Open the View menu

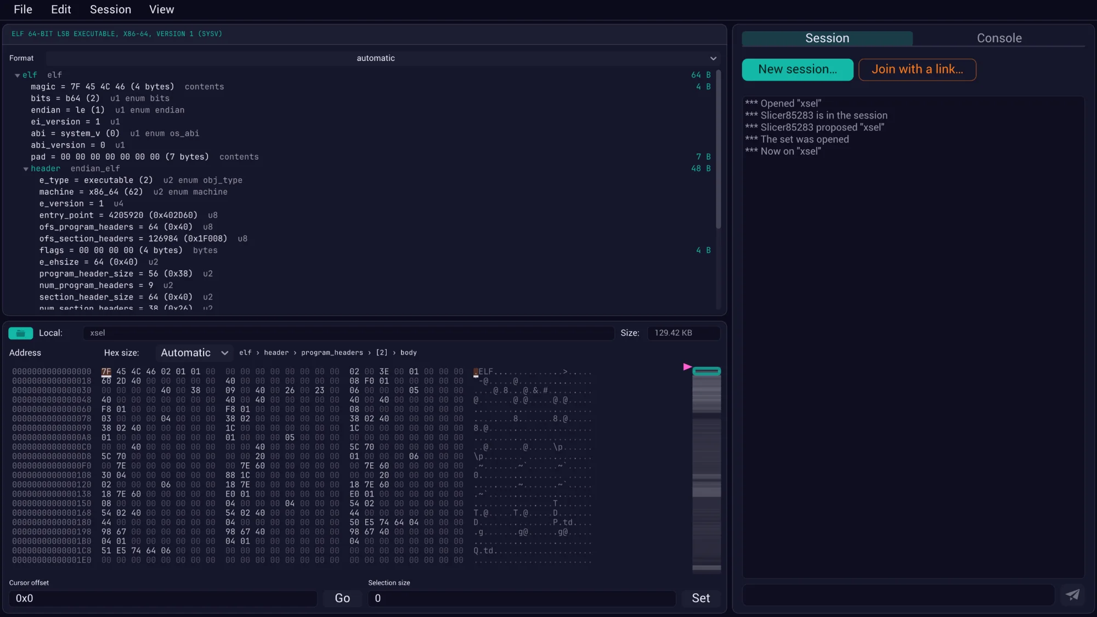click(x=161, y=9)
